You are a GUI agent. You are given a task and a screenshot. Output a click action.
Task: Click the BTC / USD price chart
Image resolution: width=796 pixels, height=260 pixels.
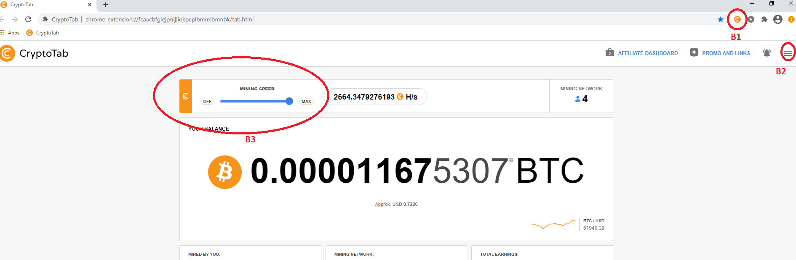tap(554, 224)
